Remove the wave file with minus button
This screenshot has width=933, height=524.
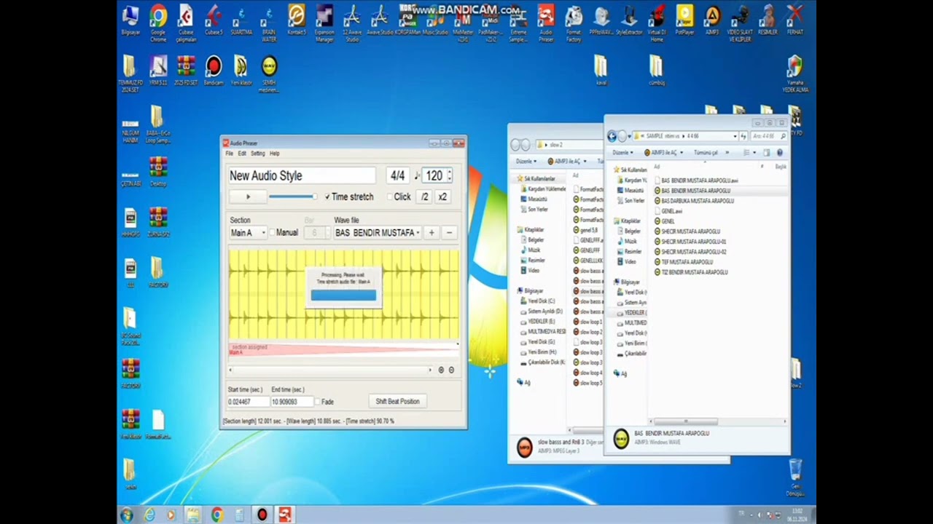pos(449,233)
